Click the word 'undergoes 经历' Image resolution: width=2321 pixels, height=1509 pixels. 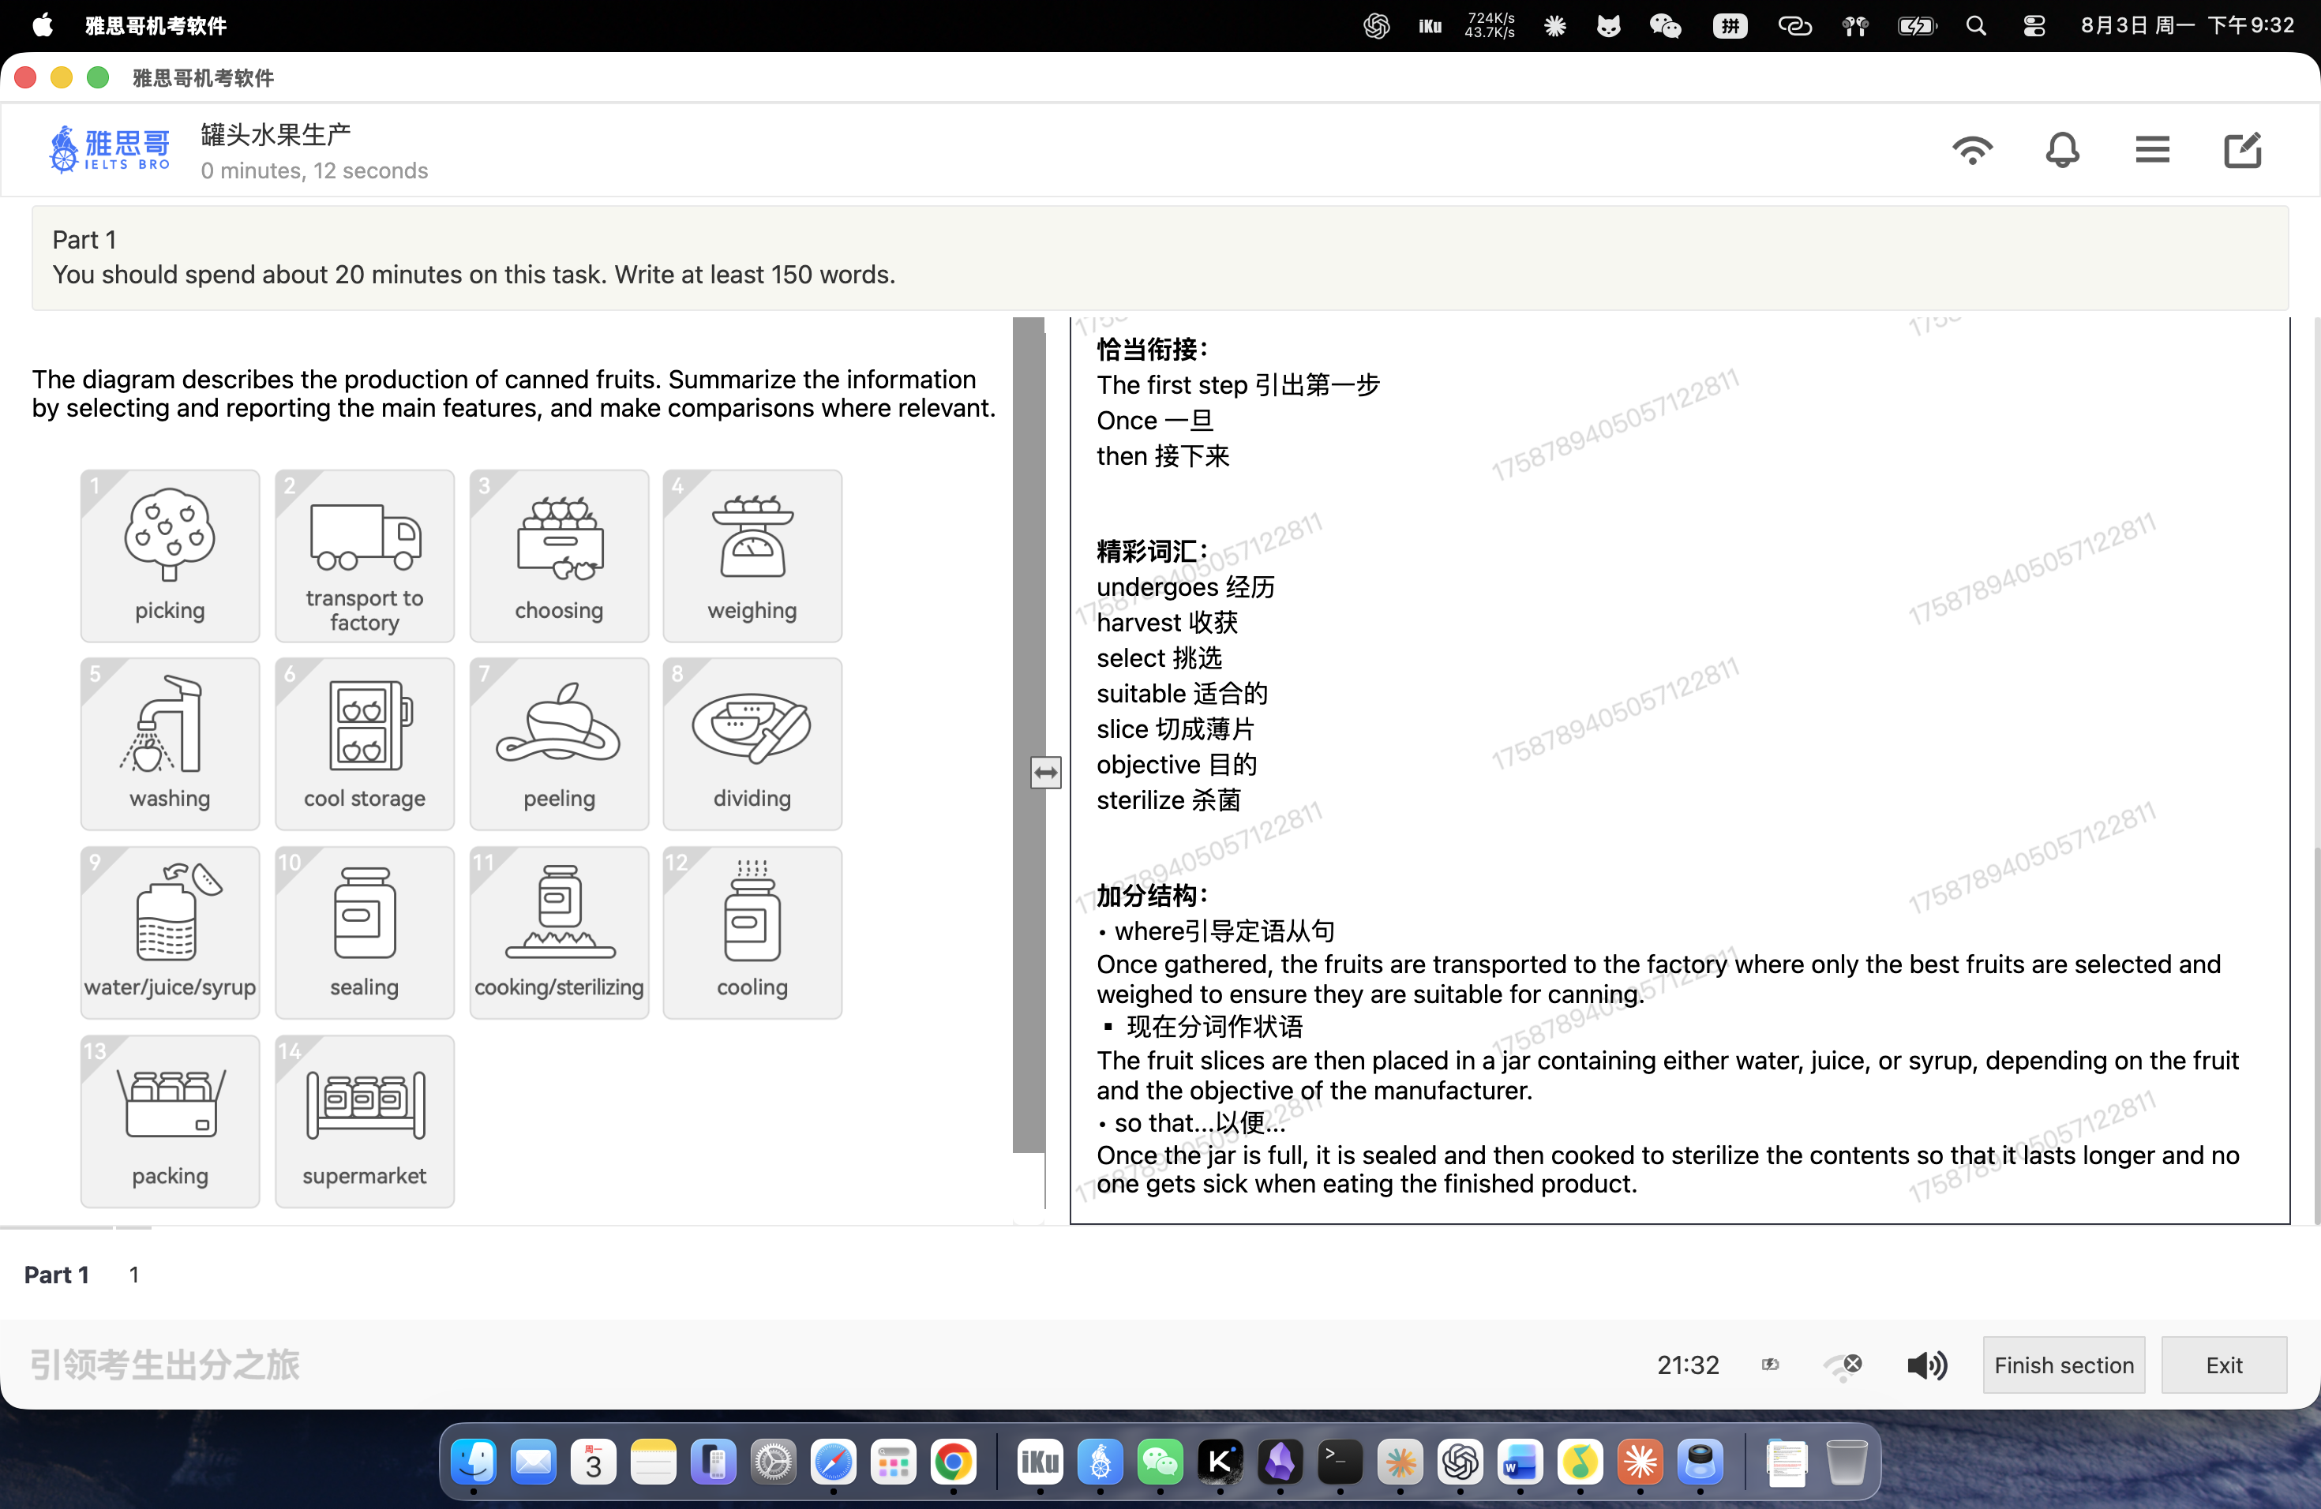1185,586
